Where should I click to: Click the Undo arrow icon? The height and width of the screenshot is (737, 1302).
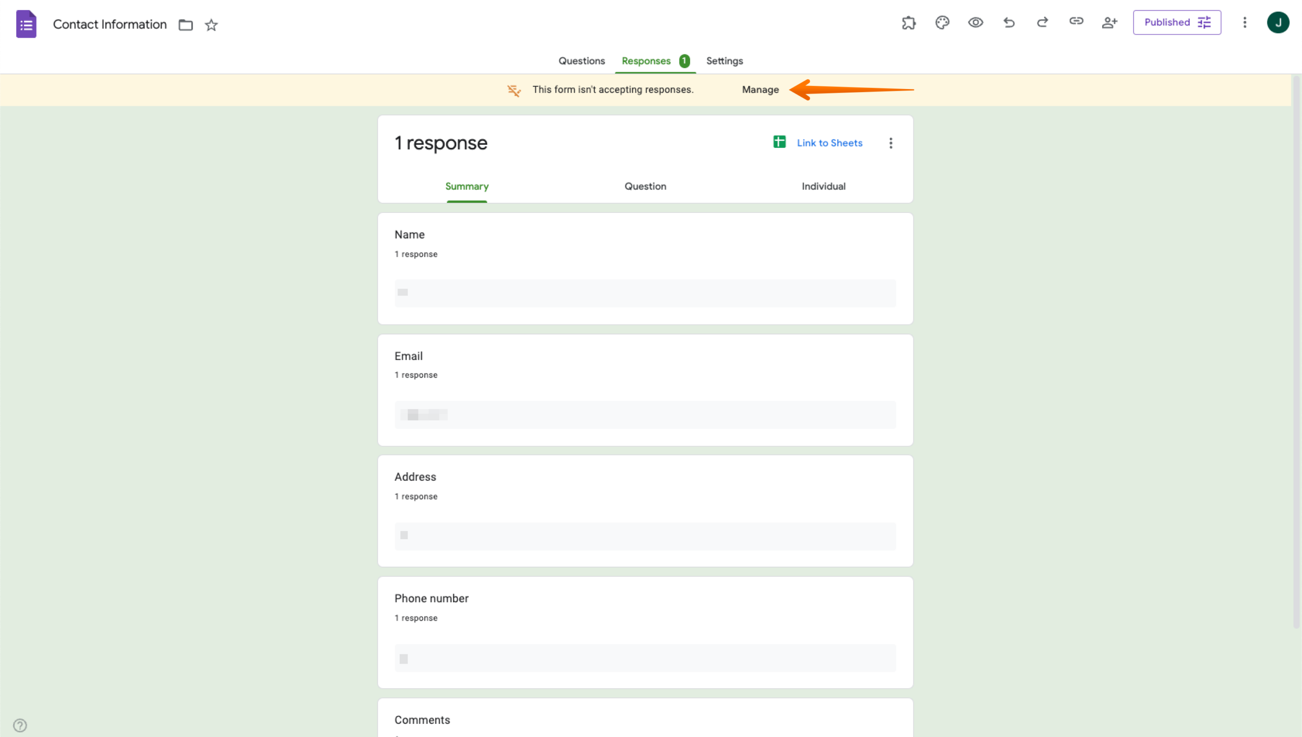pos(1009,22)
